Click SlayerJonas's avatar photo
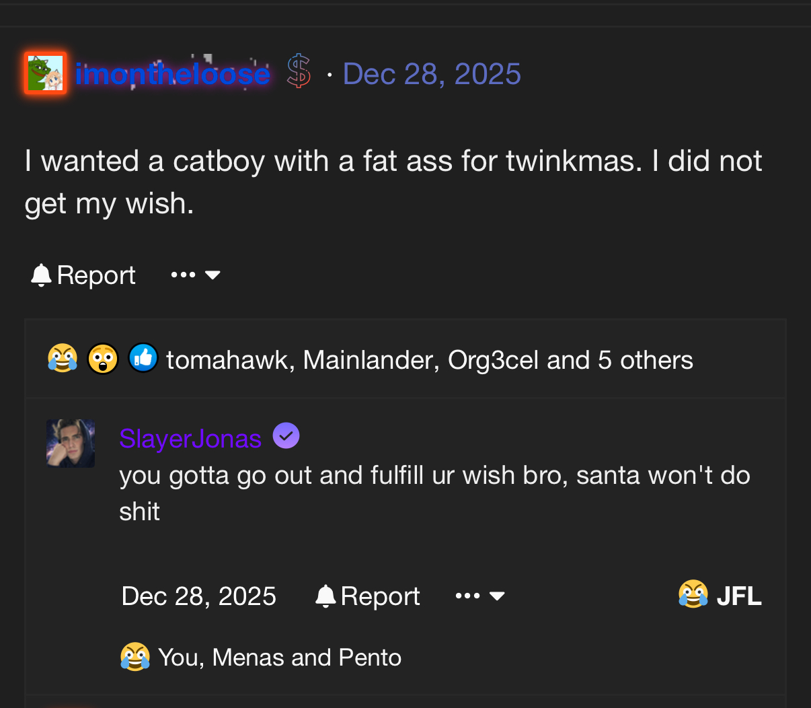 click(x=71, y=444)
